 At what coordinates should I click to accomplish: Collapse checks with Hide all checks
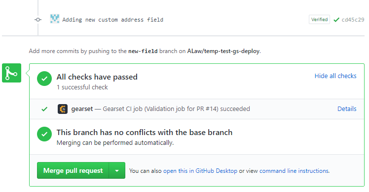click(335, 76)
